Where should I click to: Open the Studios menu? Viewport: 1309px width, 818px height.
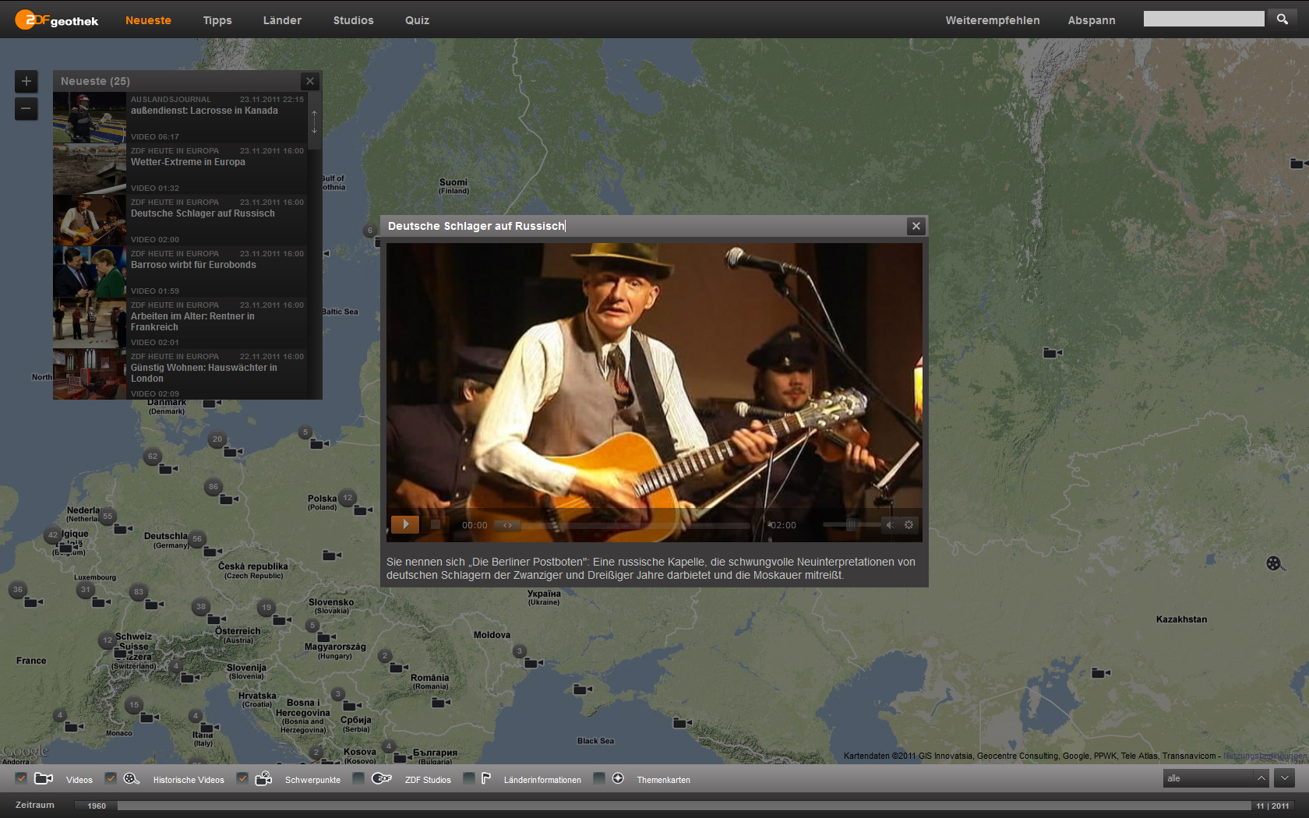click(354, 20)
